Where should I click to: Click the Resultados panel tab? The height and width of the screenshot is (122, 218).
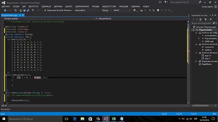(x=5, y=109)
